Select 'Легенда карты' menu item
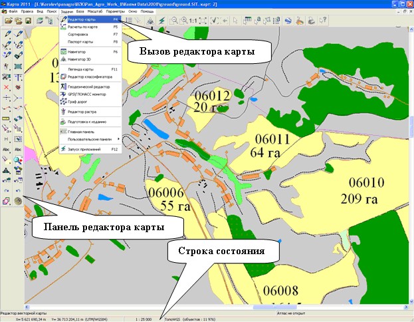The image size is (414, 322). tap(83, 69)
